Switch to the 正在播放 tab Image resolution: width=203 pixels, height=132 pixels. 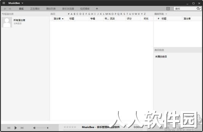click(35, 9)
